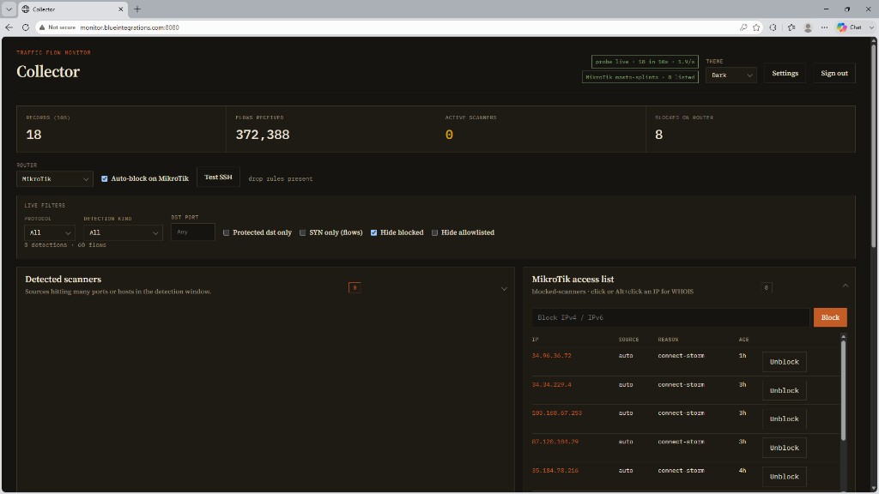Click the MikroTik listed status badge
The image size is (879, 494).
640,76
